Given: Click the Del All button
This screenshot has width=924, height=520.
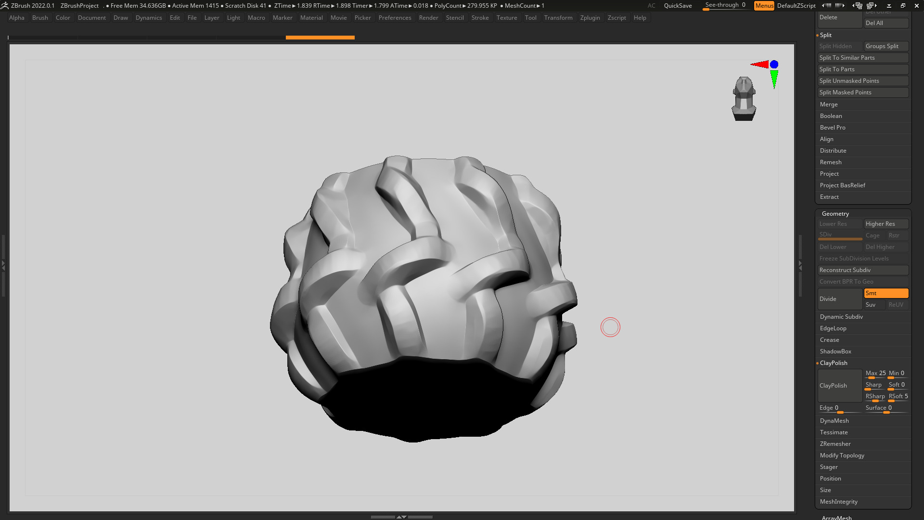Looking at the screenshot, I should point(886,23).
